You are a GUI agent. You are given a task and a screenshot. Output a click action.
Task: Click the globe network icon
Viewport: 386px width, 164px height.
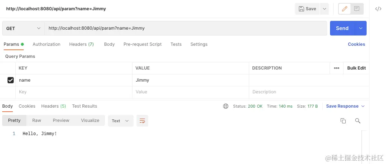pos(226,106)
